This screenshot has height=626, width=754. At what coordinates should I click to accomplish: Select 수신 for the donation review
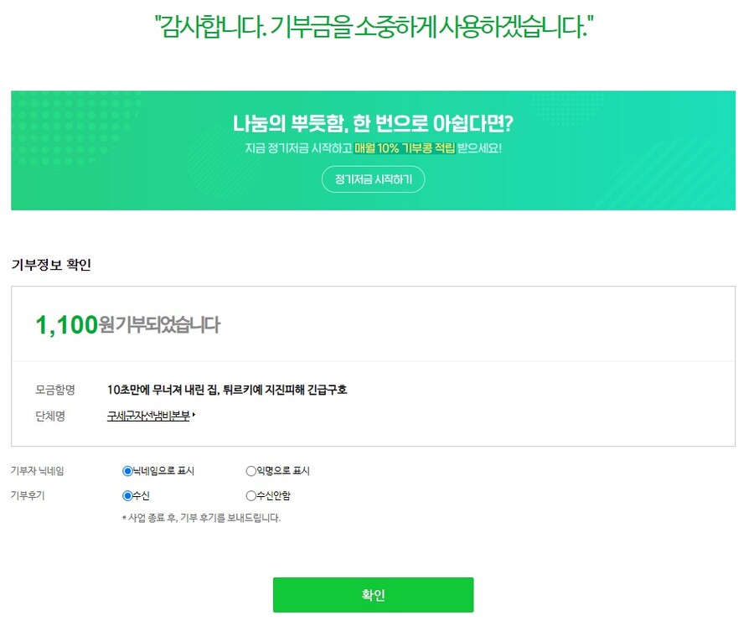128,495
